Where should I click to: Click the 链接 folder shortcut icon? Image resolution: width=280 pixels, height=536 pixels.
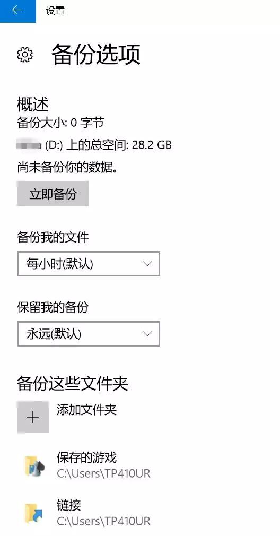coord(34,513)
